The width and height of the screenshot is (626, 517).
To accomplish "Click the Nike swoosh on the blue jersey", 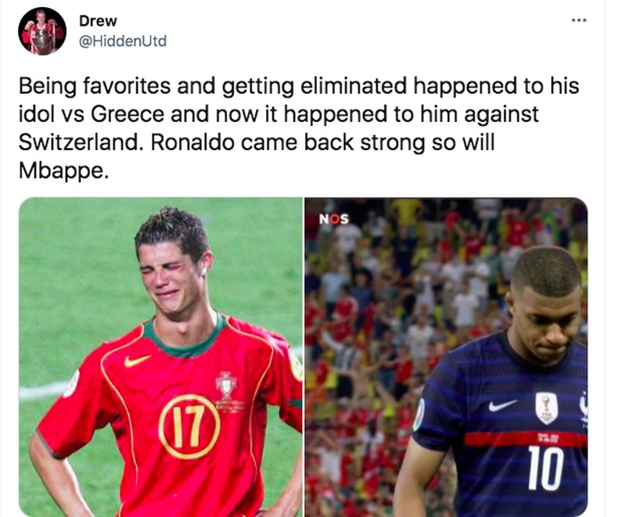I will pos(502,405).
